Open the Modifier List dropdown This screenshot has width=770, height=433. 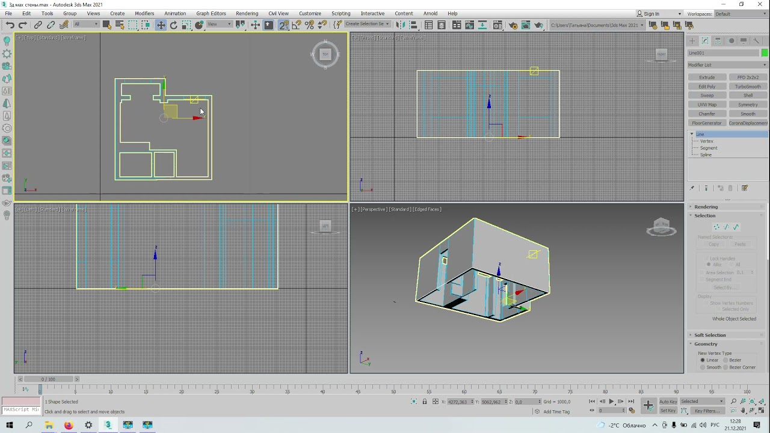coord(727,65)
